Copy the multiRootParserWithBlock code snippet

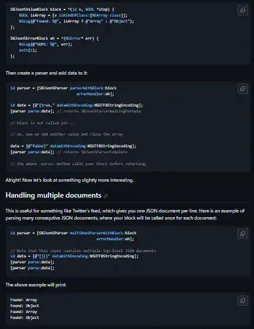click(x=243, y=234)
